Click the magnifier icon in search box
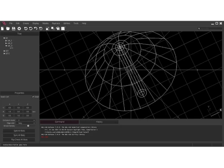 pos(199,29)
